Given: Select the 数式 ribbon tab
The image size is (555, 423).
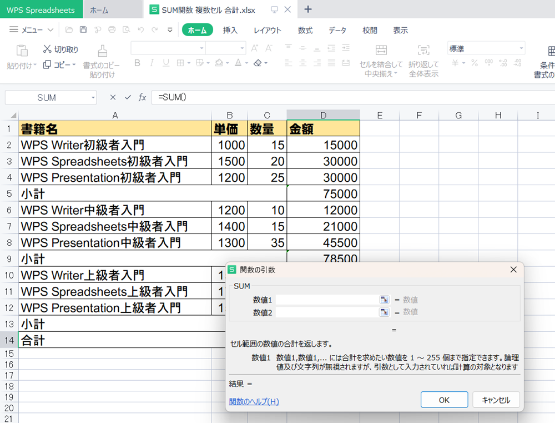Looking at the screenshot, I should (x=305, y=30).
